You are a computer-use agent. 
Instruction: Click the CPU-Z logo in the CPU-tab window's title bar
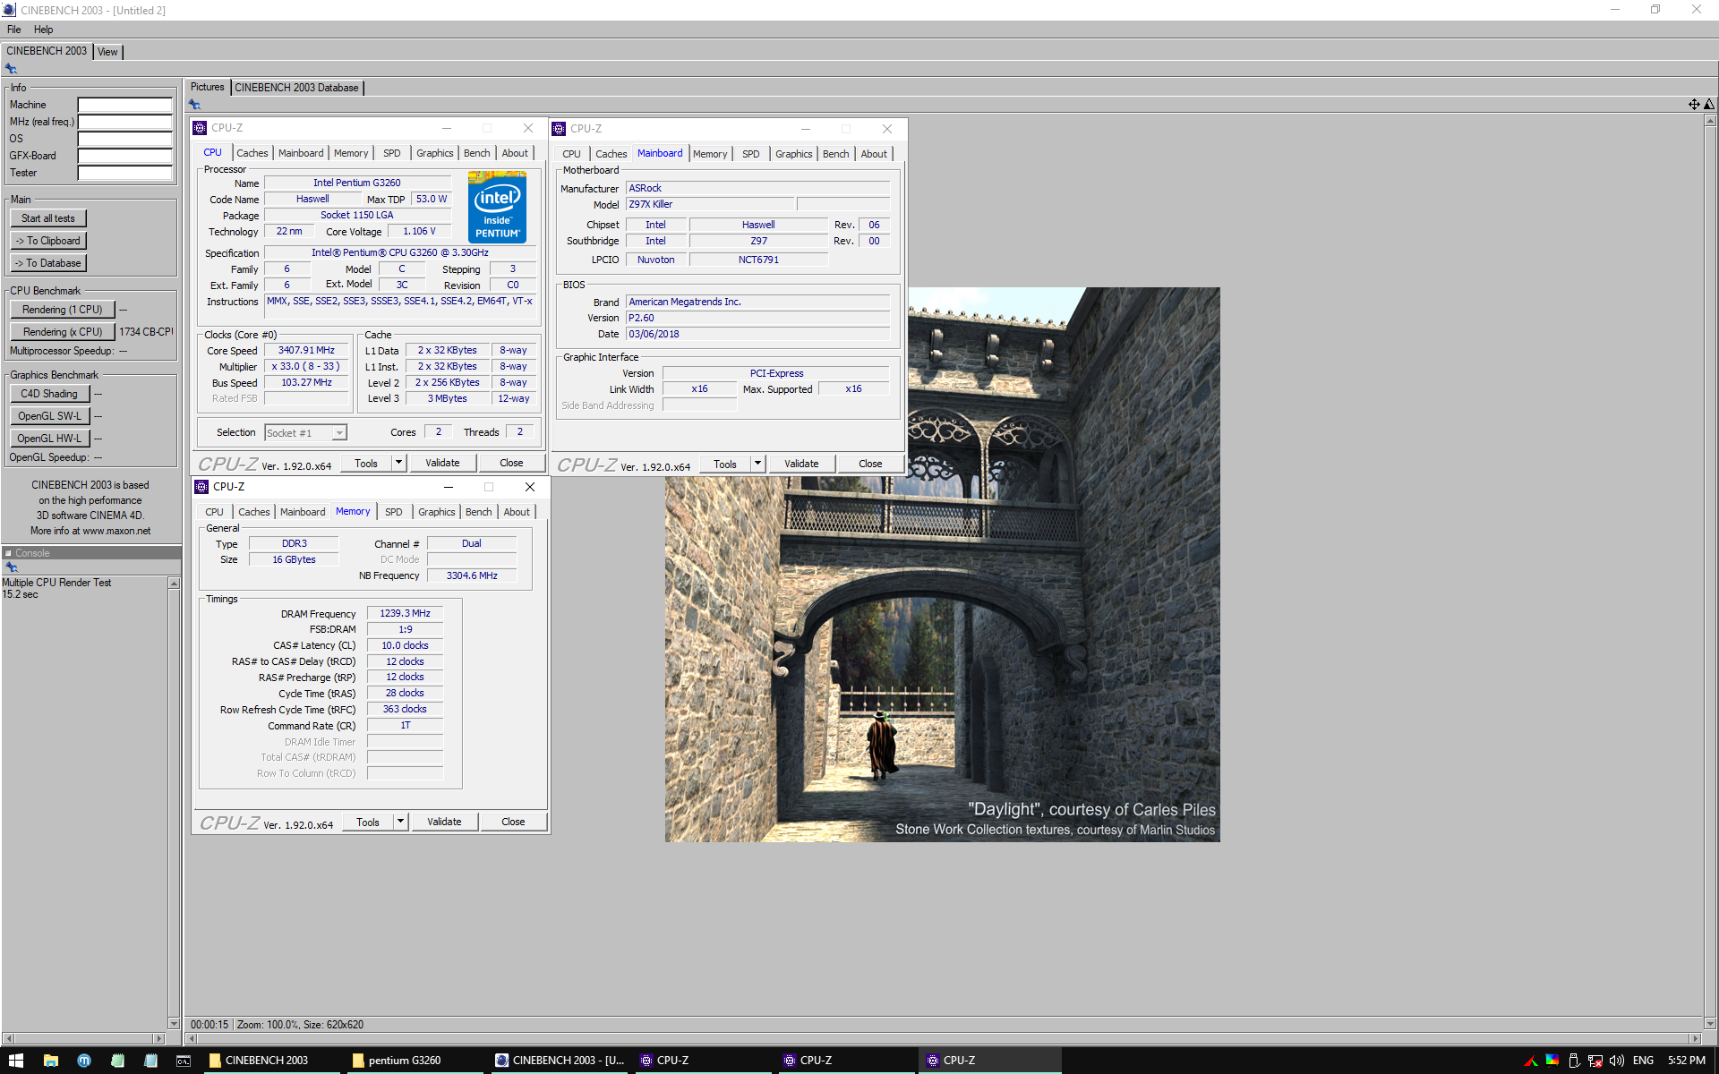tap(201, 128)
